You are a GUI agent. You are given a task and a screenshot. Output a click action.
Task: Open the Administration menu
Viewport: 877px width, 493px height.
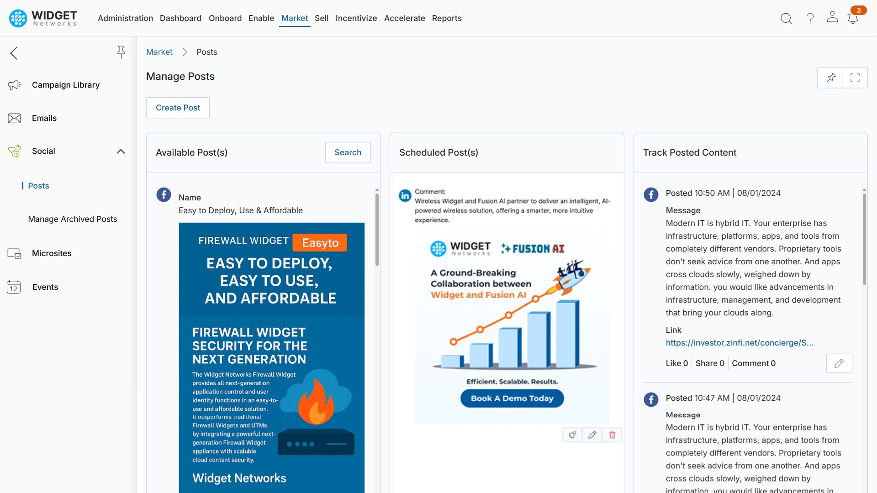pos(125,18)
